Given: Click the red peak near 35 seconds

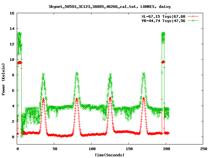Looking at the screenshot, I should (43, 99).
